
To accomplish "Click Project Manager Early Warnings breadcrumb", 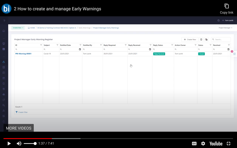I will pos(106,28).
